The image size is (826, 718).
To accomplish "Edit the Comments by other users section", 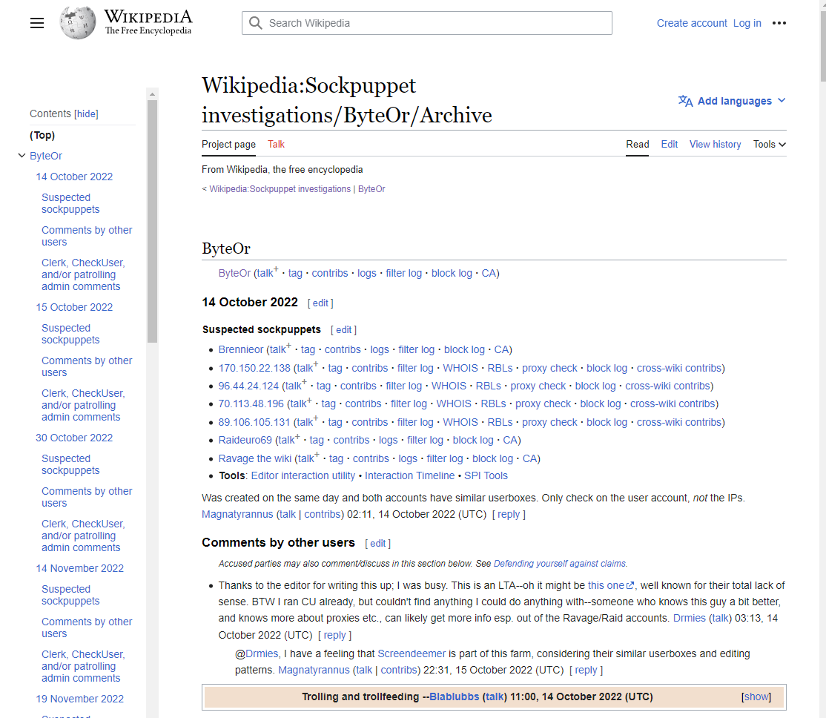I will point(377,544).
